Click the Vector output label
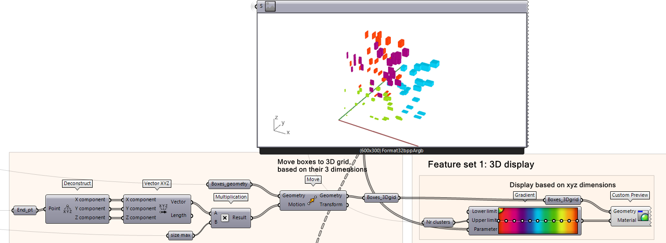Screen dimensions: 666x243 179,202
